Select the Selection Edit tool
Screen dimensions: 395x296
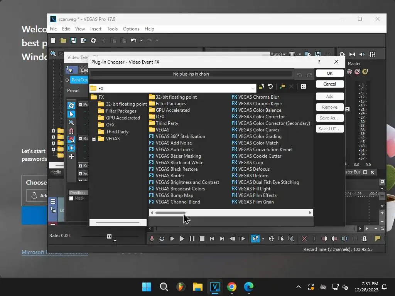(x=281, y=239)
